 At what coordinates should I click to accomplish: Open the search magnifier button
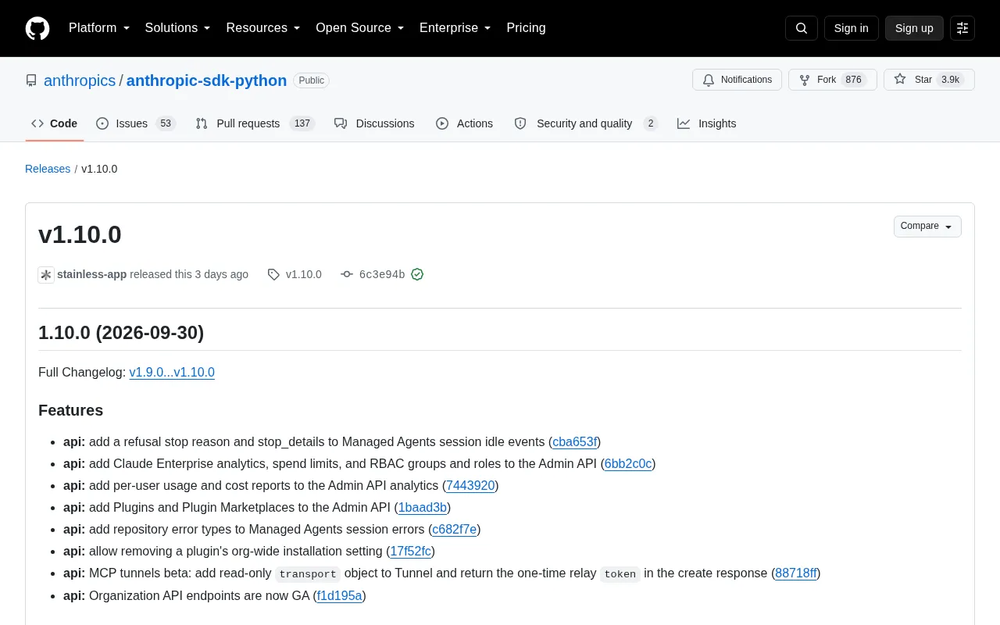point(802,28)
